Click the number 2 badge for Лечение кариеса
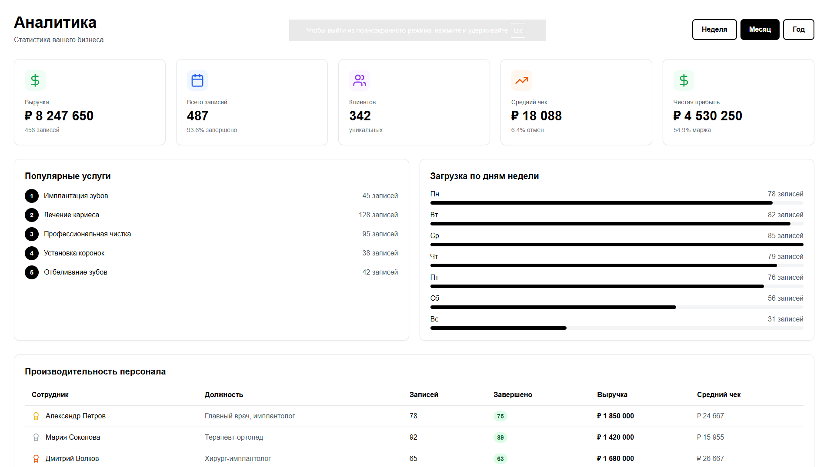The height and width of the screenshot is (467, 827). pyautogui.click(x=32, y=215)
